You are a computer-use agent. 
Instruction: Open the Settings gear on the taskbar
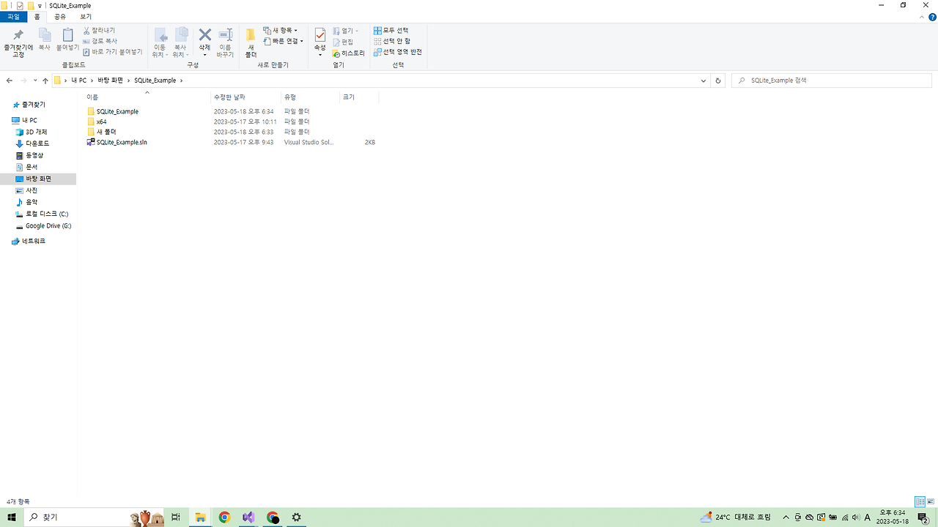point(297,517)
